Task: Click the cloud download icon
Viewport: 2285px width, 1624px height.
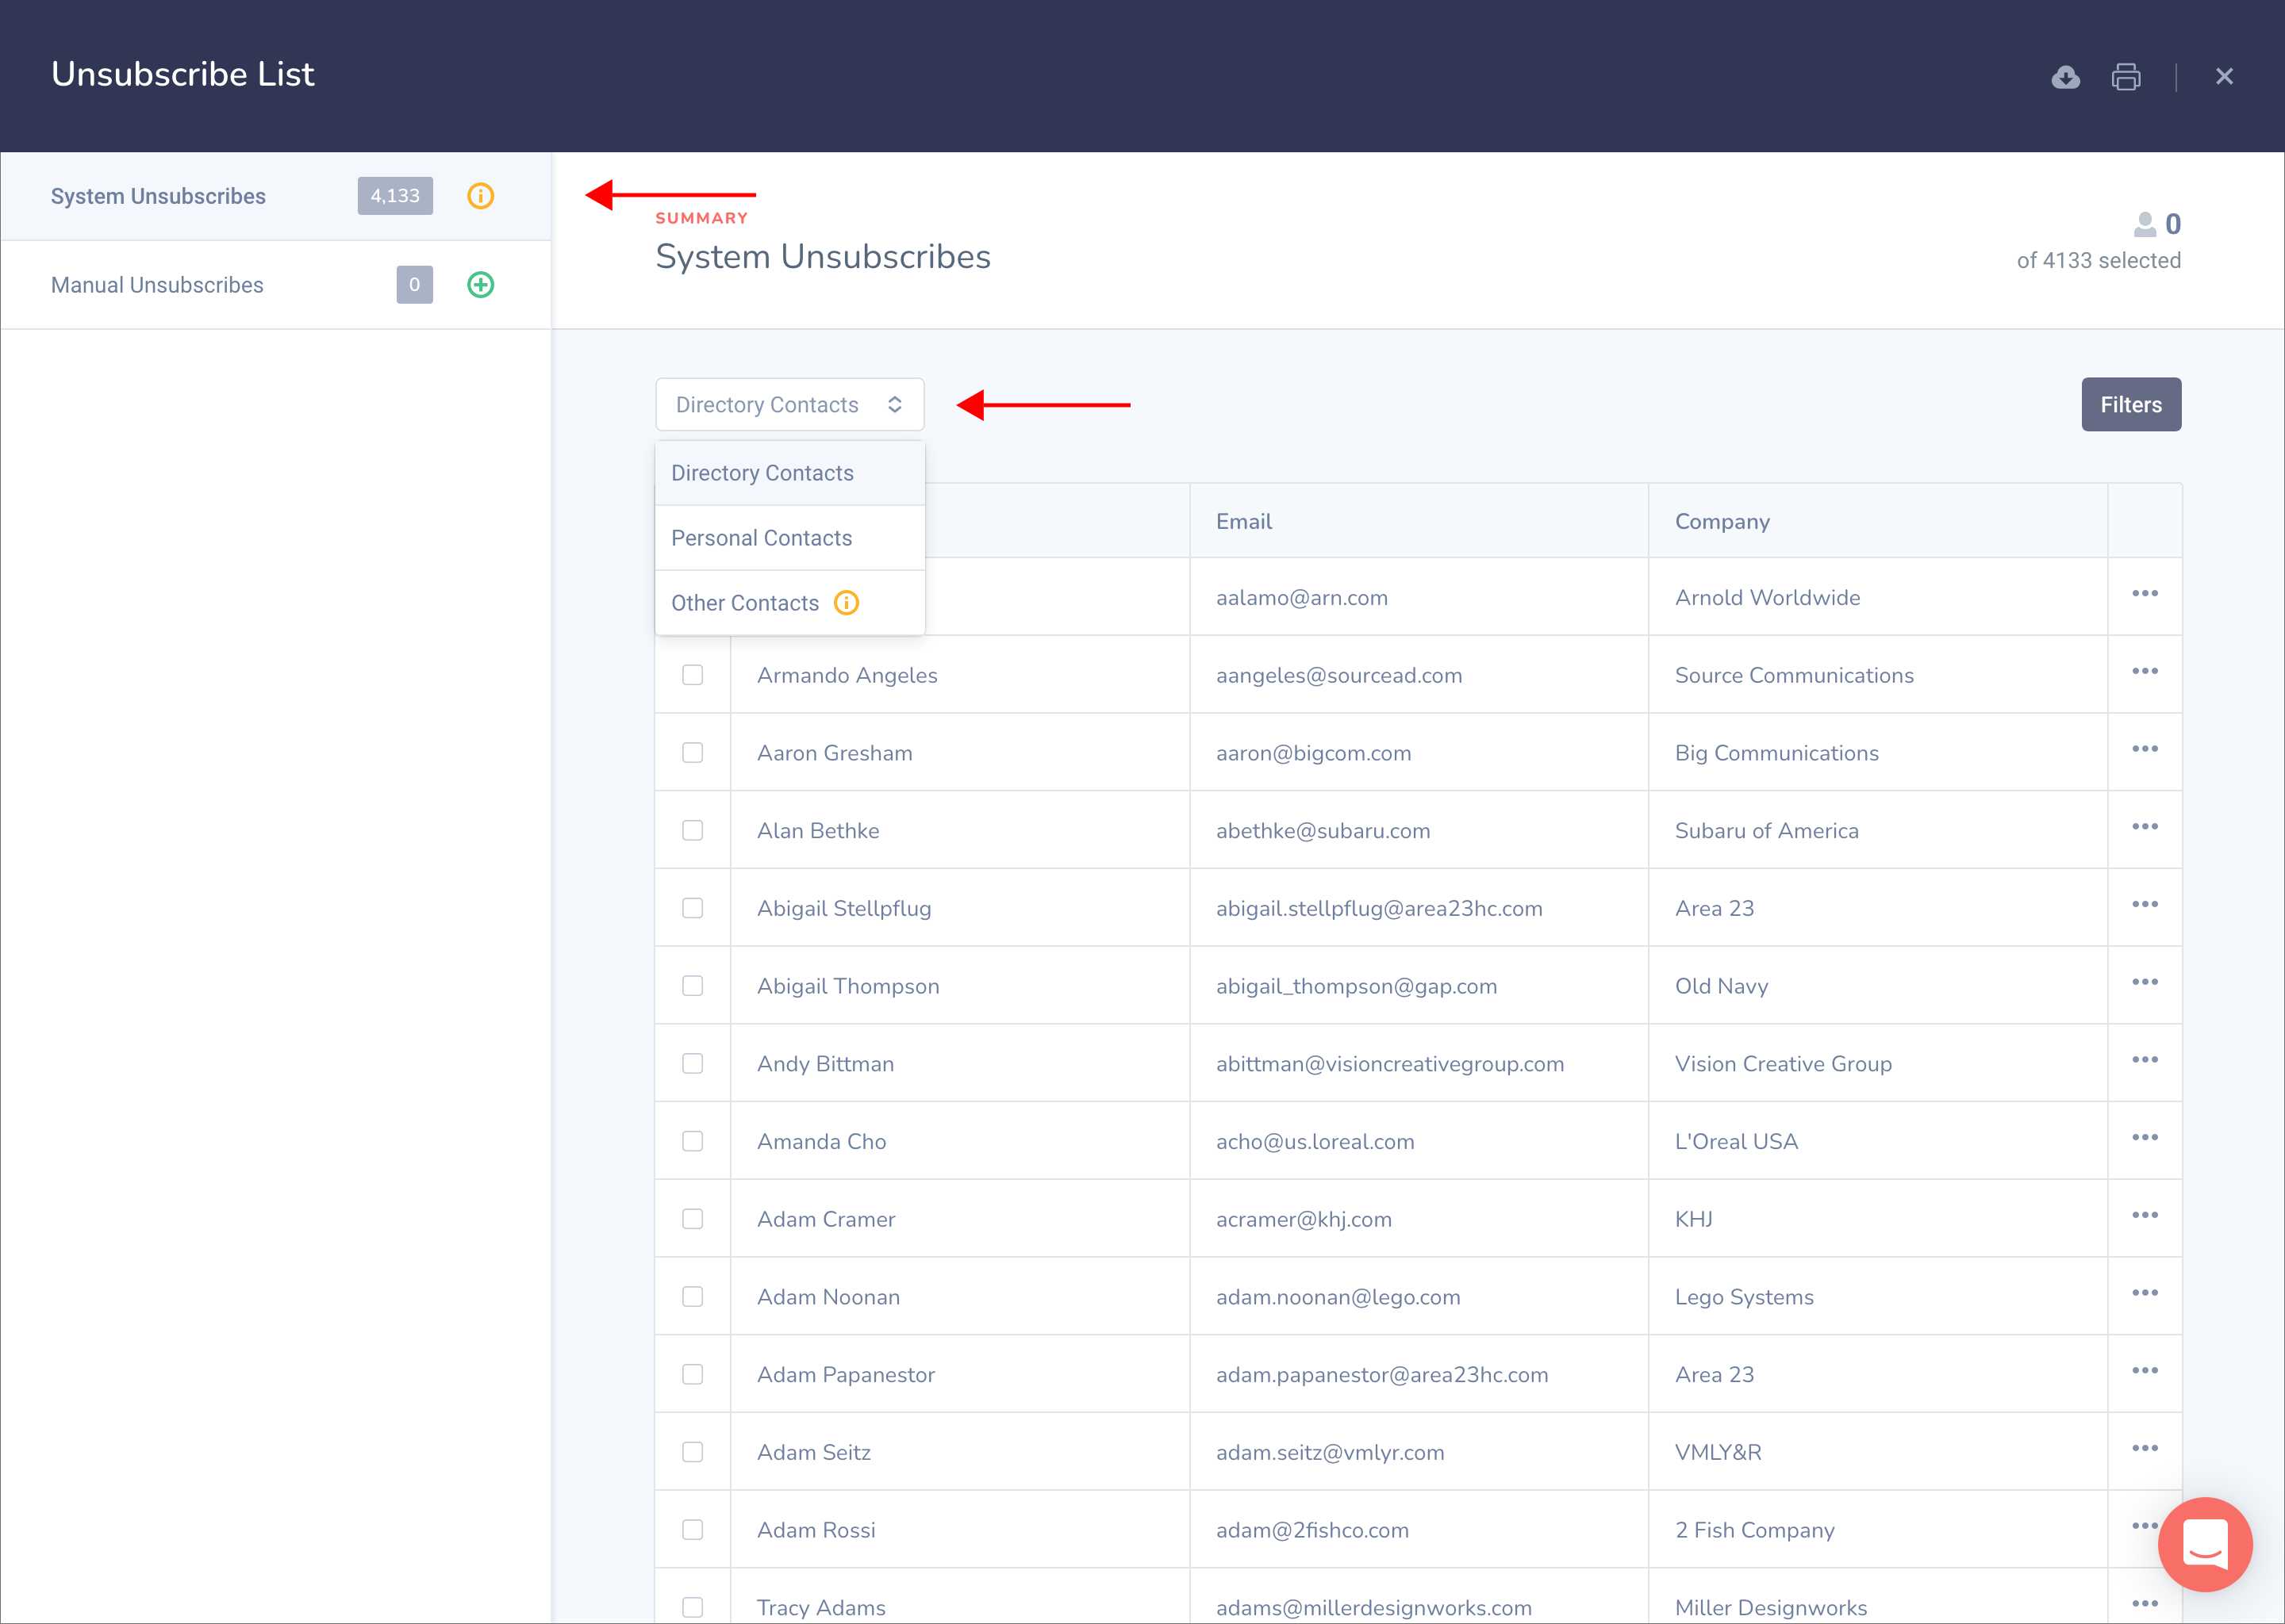Action: [2065, 77]
